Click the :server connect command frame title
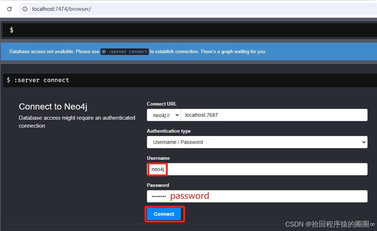This screenshot has width=377, height=231. tap(42, 80)
